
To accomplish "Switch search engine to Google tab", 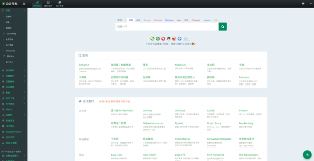I will [x=147, y=20].
